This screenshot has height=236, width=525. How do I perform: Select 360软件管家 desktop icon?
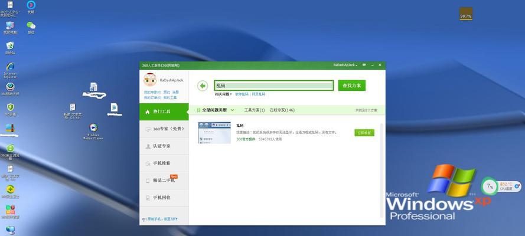point(10,212)
